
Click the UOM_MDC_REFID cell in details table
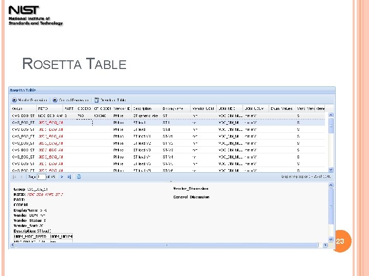click(32, 236)
